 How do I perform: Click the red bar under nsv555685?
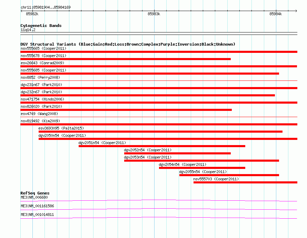[x=150, y=74]
